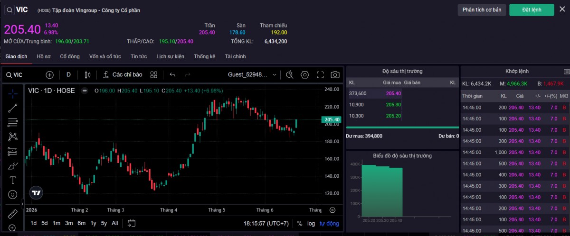
Task: Open chart settings hexagon icon
Action: [305, 75]
